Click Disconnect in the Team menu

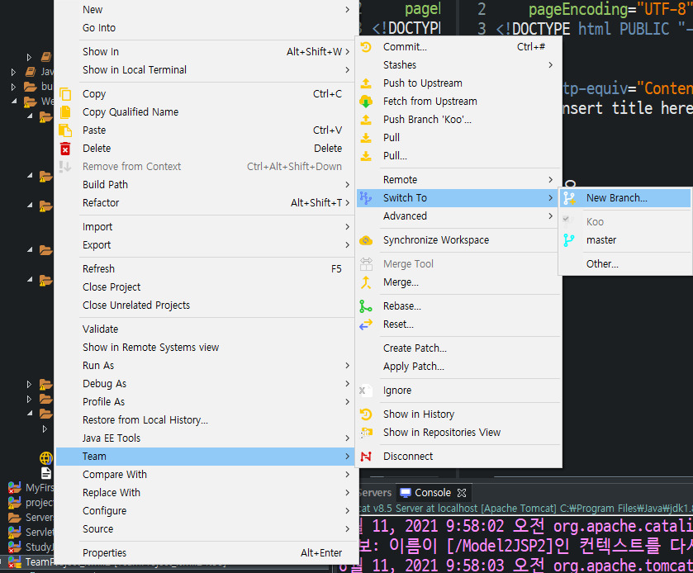(406, 455)
